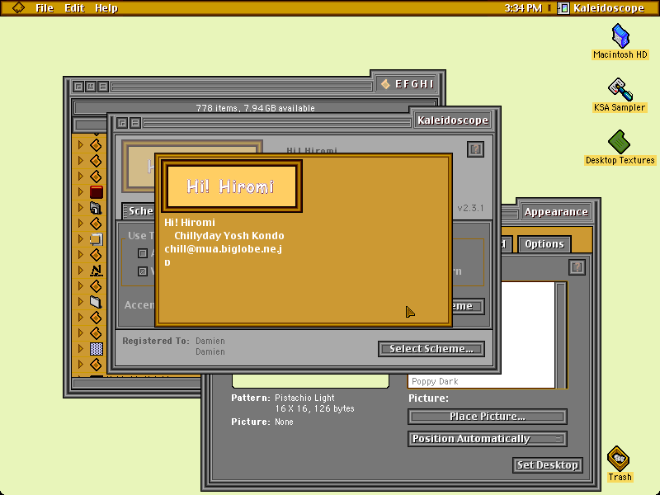This screenshot has width=660, height=495.
Task: Click the pattern list scrollbar in Appearance
Action: tap(561, 335)
